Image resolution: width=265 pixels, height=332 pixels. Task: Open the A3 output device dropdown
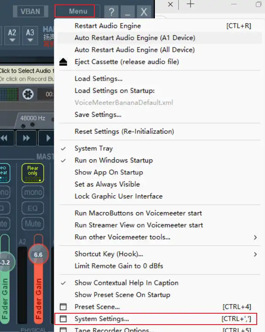click(x=30, y=35)
